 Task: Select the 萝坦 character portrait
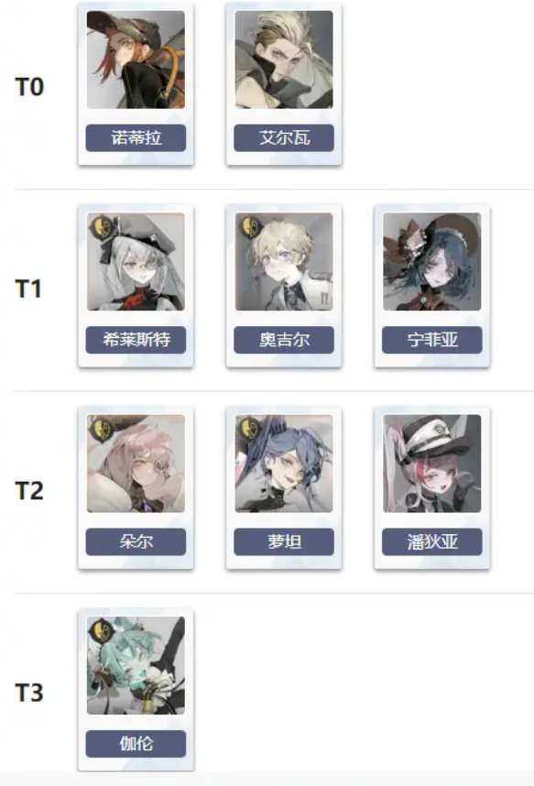[284, 464]
